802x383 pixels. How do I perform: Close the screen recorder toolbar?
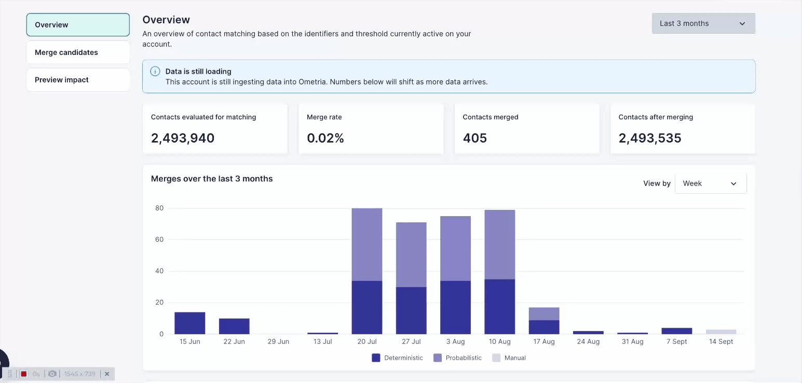[x=107, y=374]
